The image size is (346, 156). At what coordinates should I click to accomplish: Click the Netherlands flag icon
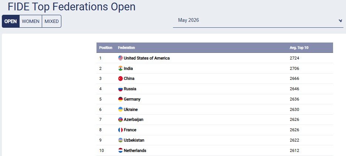tap(121, 150)
